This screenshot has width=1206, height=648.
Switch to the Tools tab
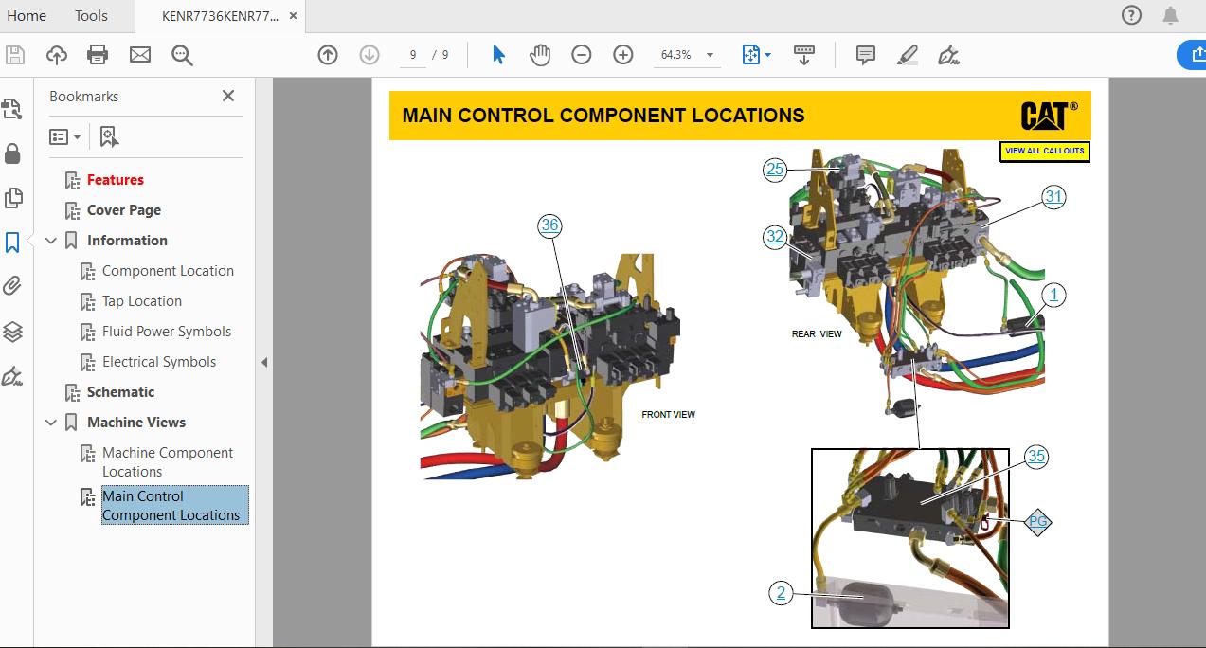(x=90, y=15)
